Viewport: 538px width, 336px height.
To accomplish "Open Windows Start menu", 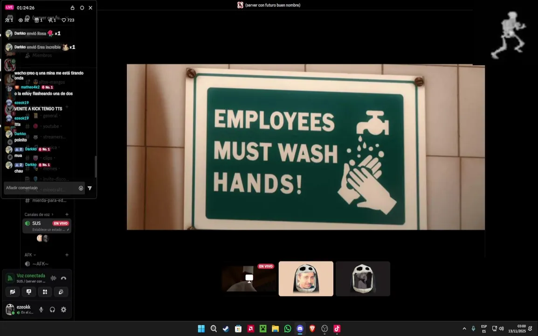I will (201, 329).
